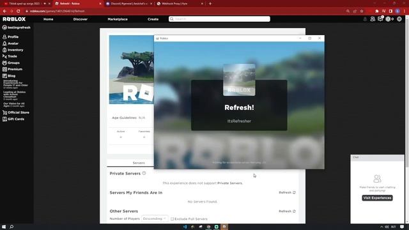Screen dimensions: 409x230
Task: Click the volume icon in system tray
Action: click(387, 227)
